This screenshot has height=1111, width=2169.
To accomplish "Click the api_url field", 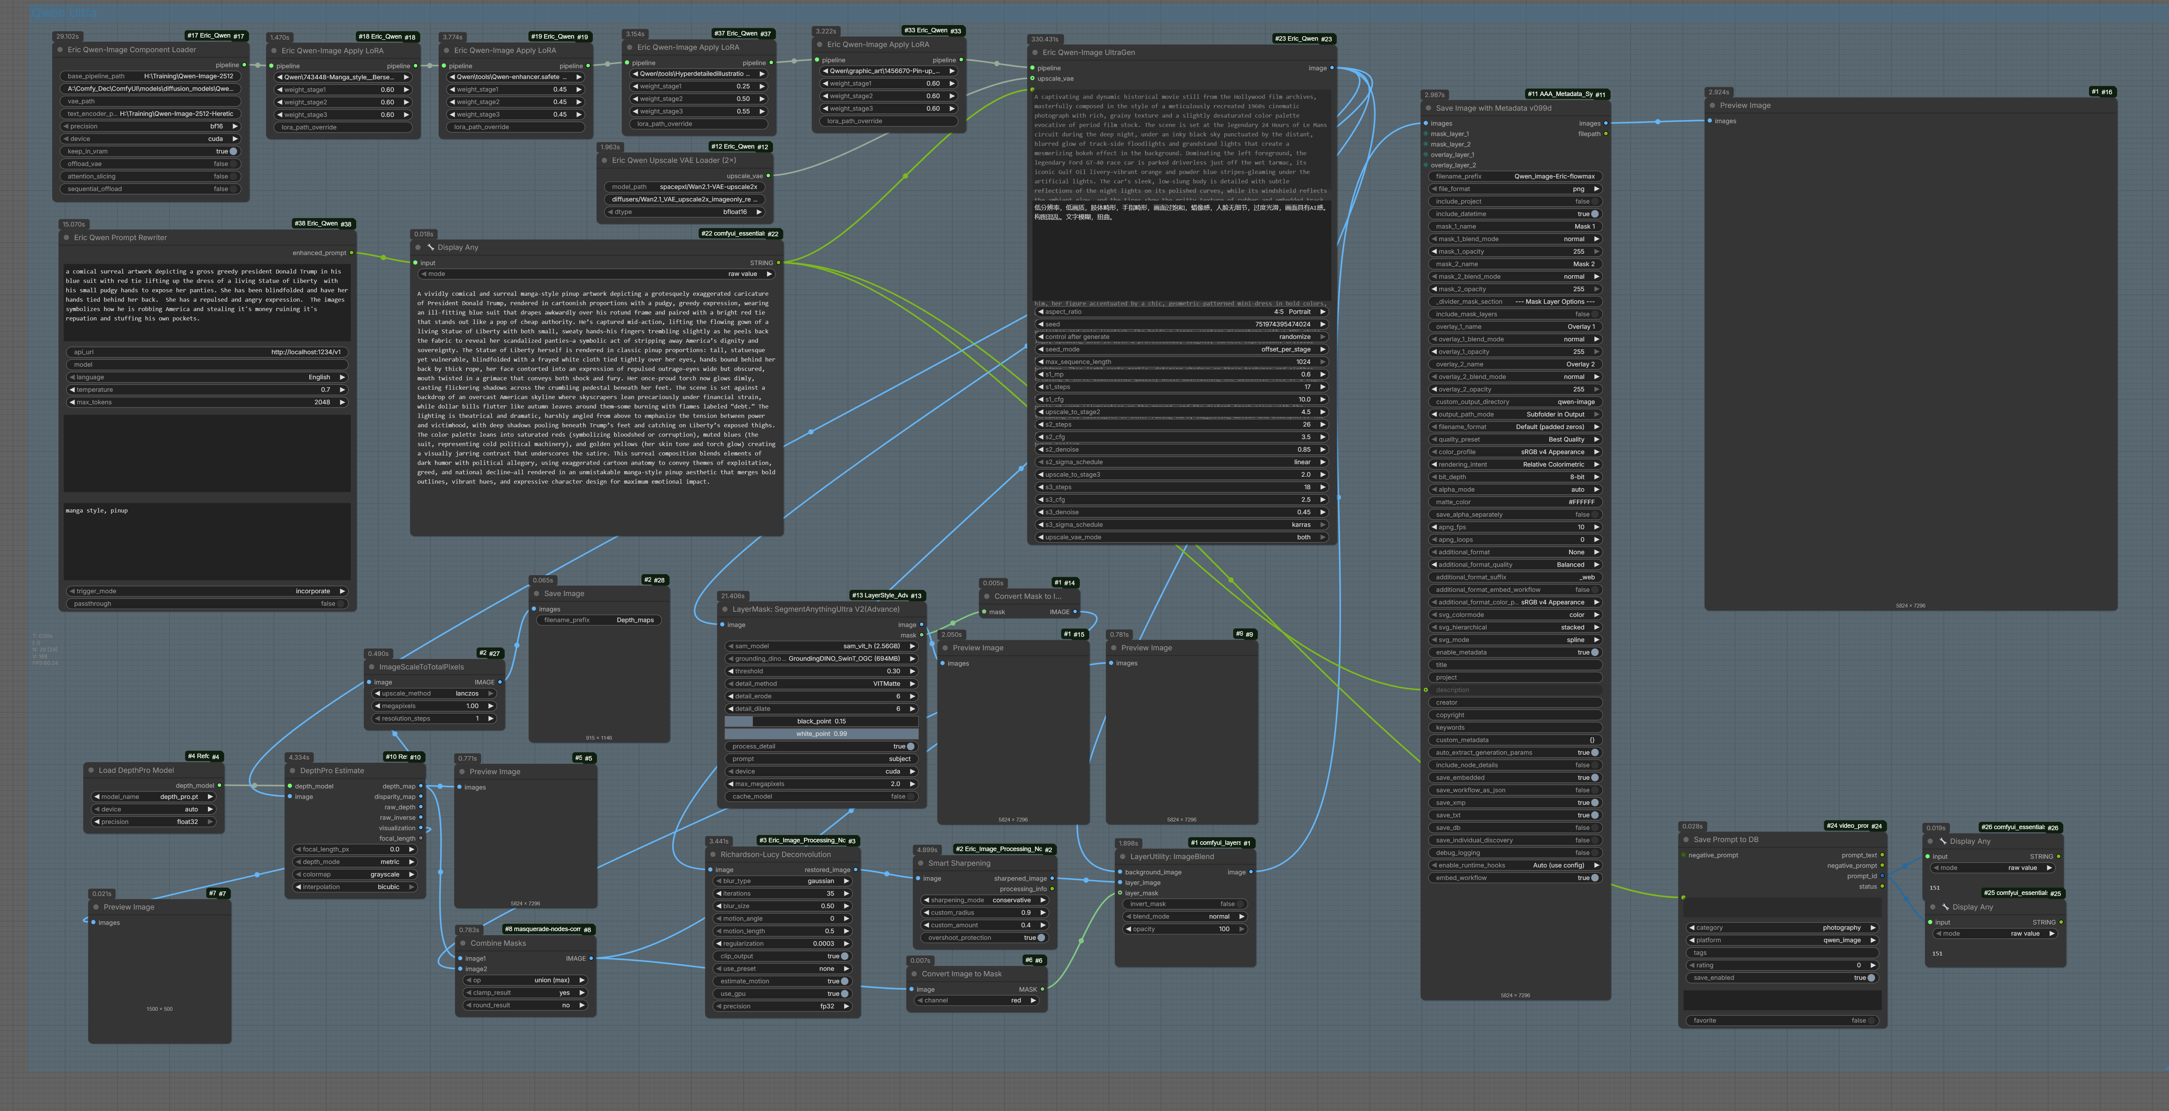I will pyautogui.click(x=207, y=352).
